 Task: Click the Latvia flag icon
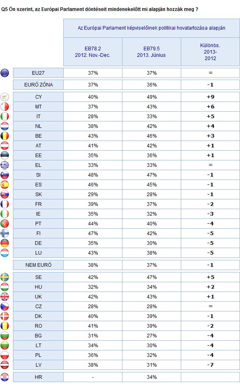(5, 365)
